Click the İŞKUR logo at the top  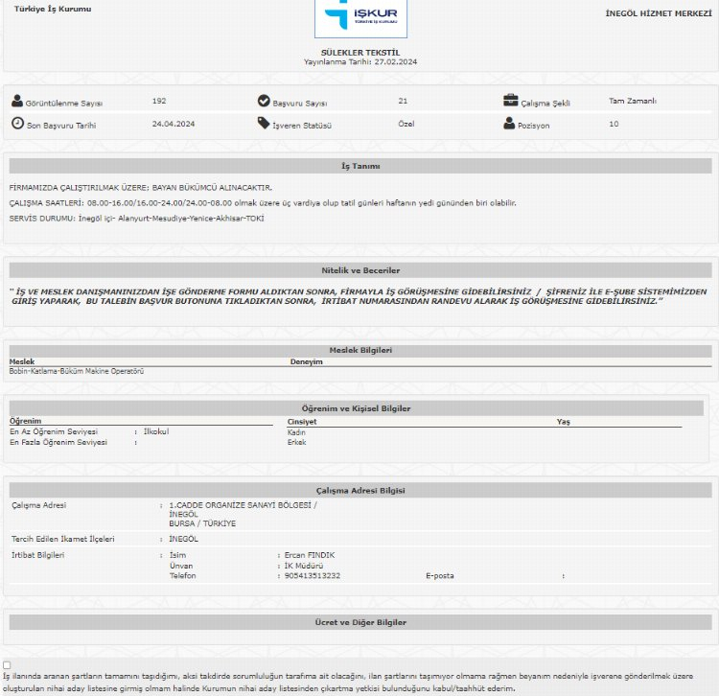(360, 18)
